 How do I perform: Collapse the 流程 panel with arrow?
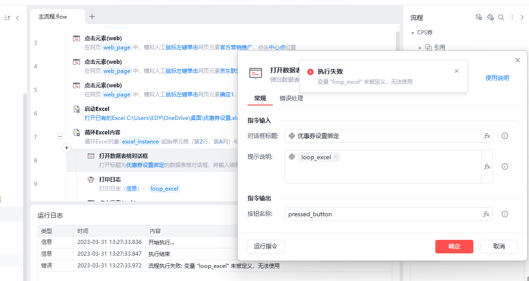pyautogui.click(x=522, y=18)
